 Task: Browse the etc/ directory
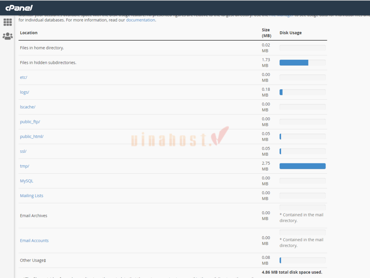[x=23, y=77]
